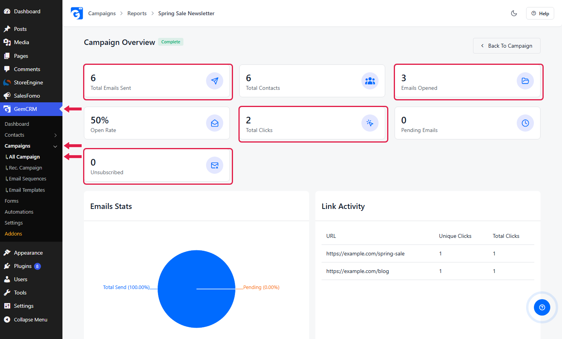Click the cursor click icon in Total Clicks
The width and height of the screenshot is (562, 339).
click(x=370, y=123)
